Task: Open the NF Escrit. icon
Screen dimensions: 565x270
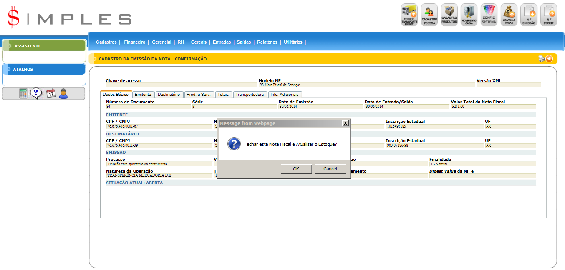Action: pos(549,15)
